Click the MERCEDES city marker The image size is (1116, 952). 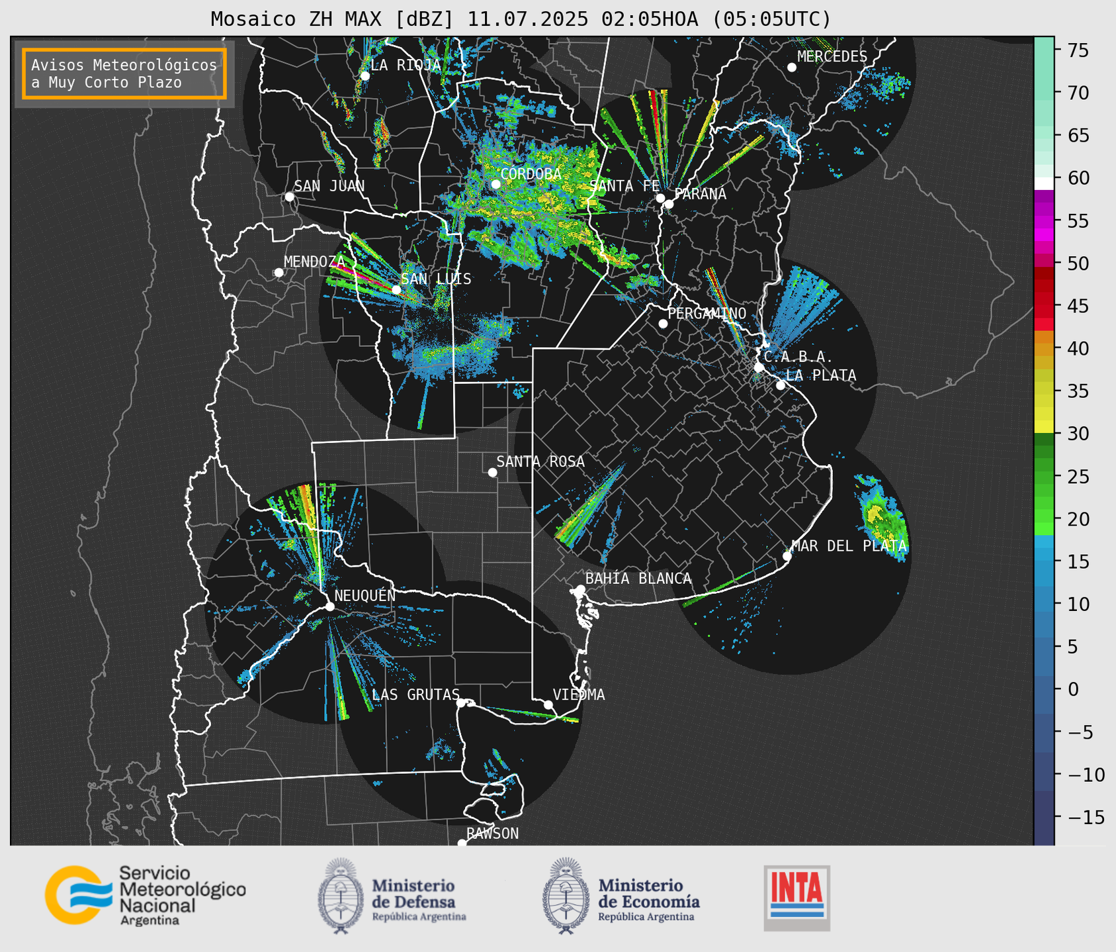pos(791,68)
